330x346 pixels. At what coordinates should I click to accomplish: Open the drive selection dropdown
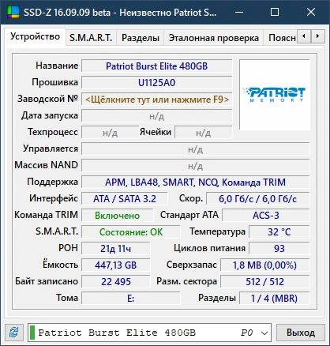tap(149, 333)
